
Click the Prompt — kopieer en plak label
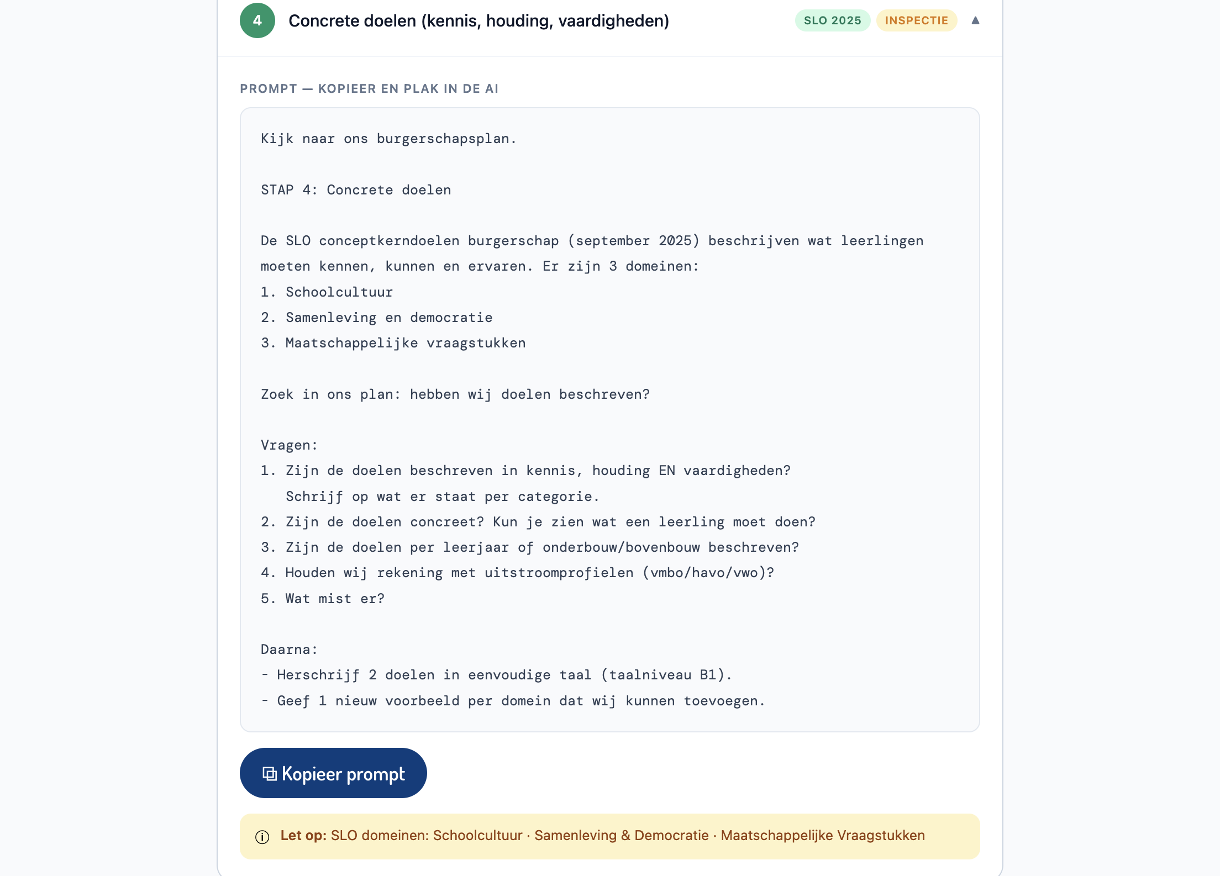[369, 88]
